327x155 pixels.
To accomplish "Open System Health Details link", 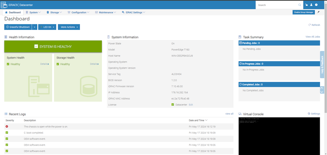I will click(x=45, y=64).
